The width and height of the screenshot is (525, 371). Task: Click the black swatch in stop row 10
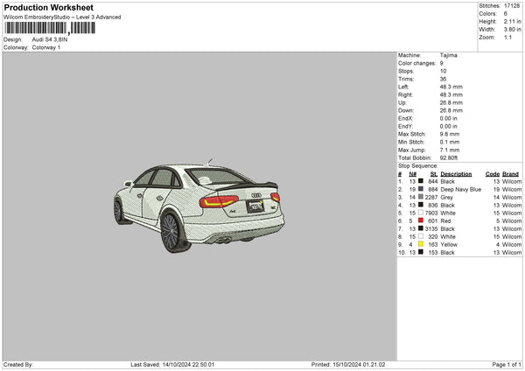point(421,252)
